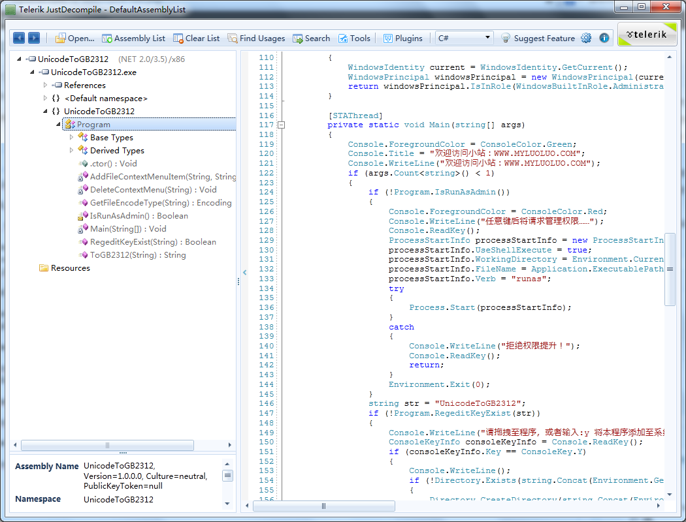Click the blue info icon
The image size is (686, 522).
[x=604, y=38]
